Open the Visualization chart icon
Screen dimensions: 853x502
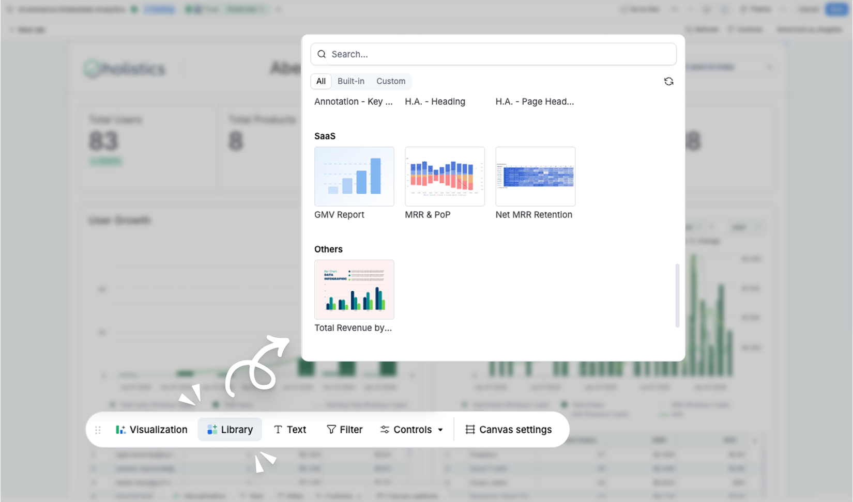coord(120,429)
